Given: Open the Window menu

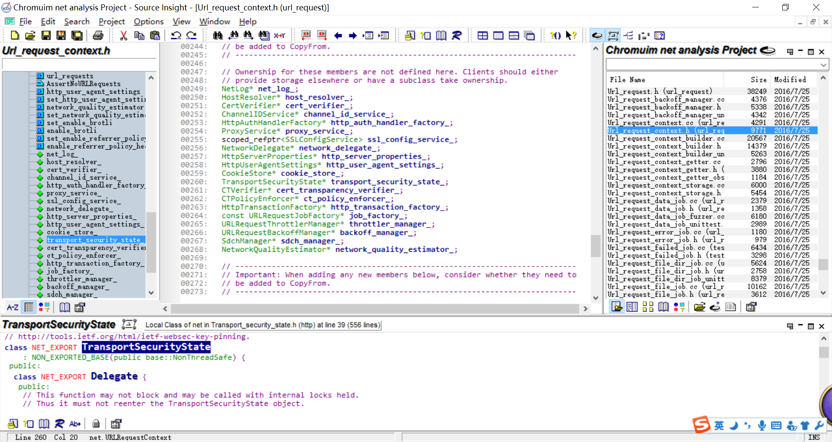Looking at the screenshot, I should pos(214,21).
